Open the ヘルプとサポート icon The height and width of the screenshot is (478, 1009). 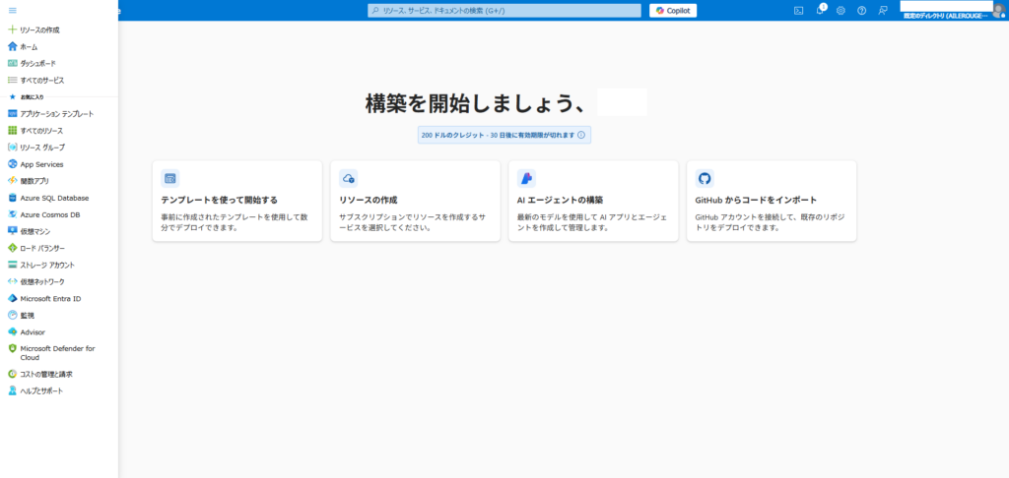(x=12, y=390)
